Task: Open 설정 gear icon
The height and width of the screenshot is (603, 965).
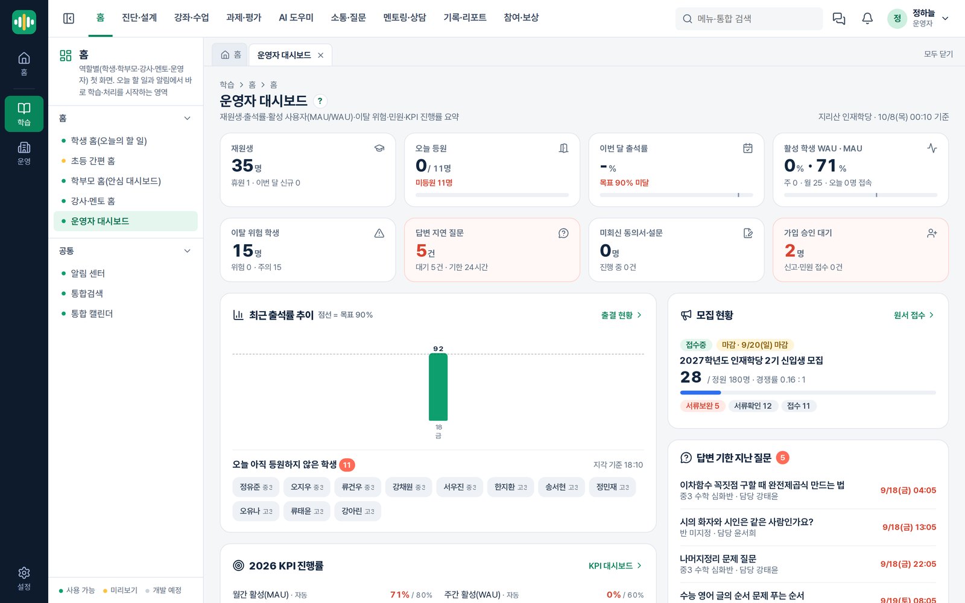Action: pyautogui.click(x=24, y=578)
